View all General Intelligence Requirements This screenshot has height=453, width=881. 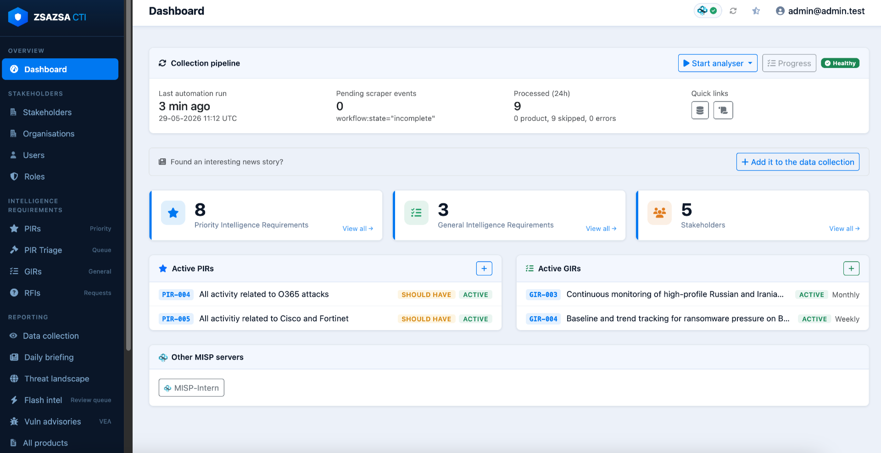tap(601, 229)
